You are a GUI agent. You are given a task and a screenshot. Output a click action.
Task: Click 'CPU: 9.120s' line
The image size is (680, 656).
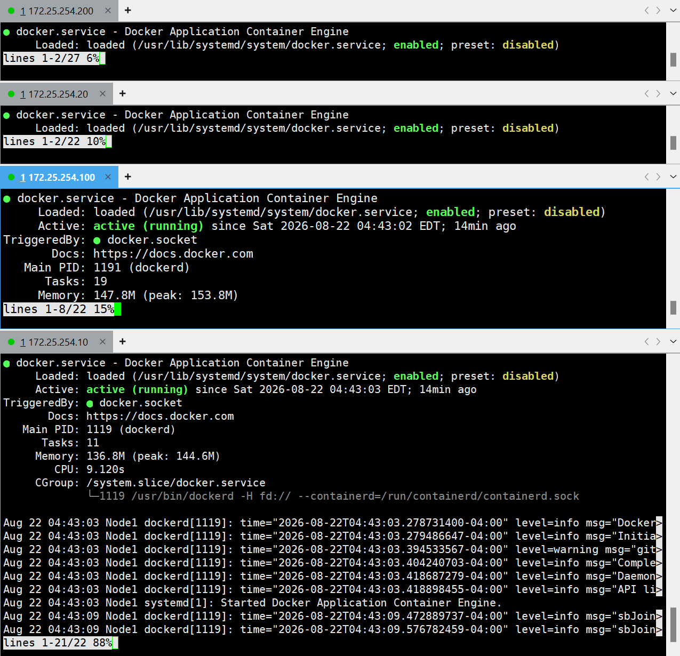[x=90, y=469]
